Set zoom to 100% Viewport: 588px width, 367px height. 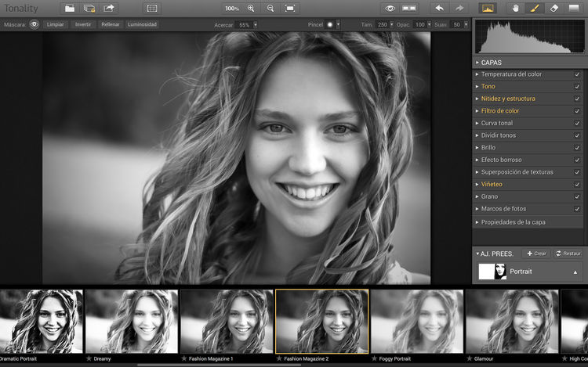[x=232, y=9]
